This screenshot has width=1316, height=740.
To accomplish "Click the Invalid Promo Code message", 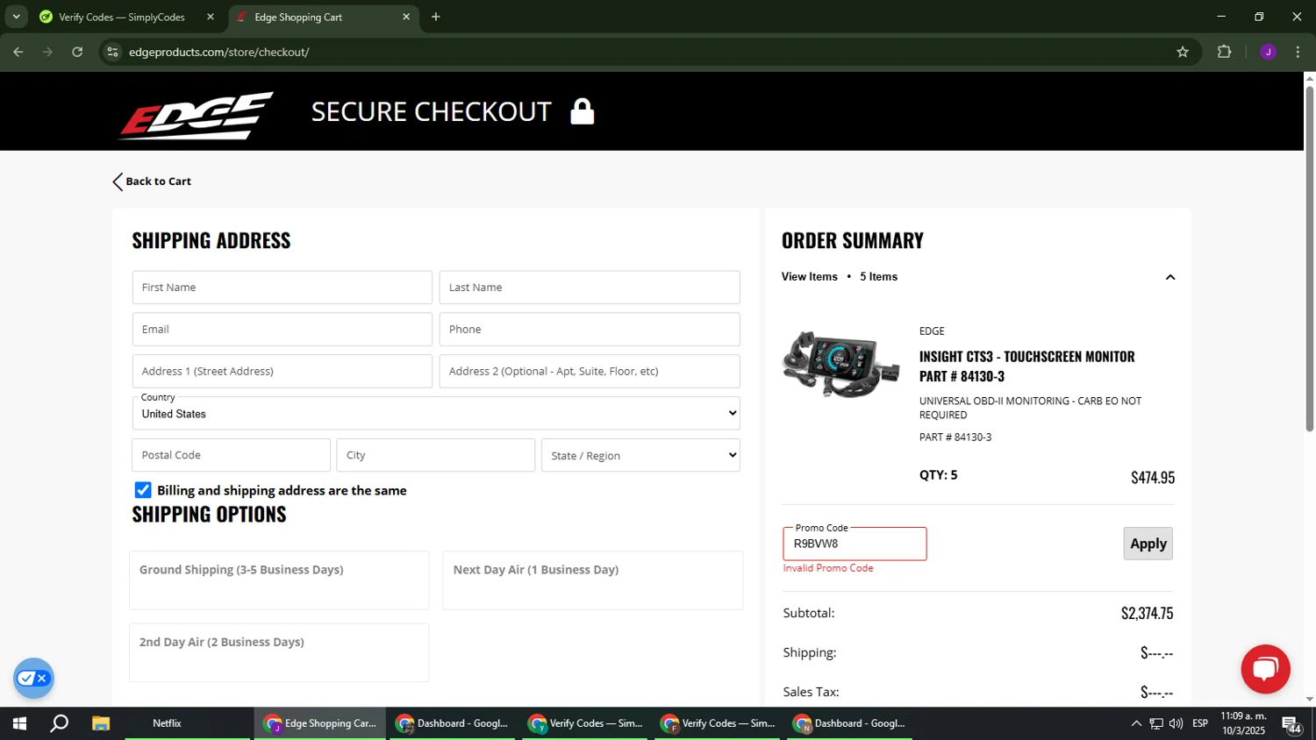I will [x=828, y=568].
